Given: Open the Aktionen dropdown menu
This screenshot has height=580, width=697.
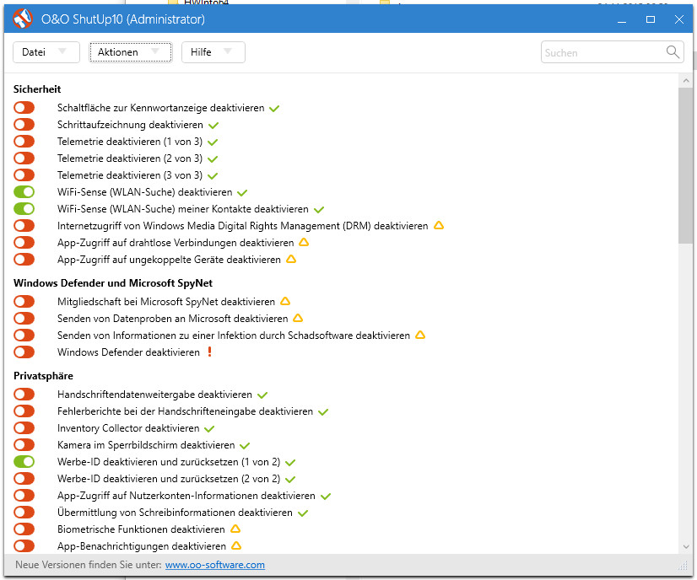Looking at the screenshot, I should [x=131, y=52].
